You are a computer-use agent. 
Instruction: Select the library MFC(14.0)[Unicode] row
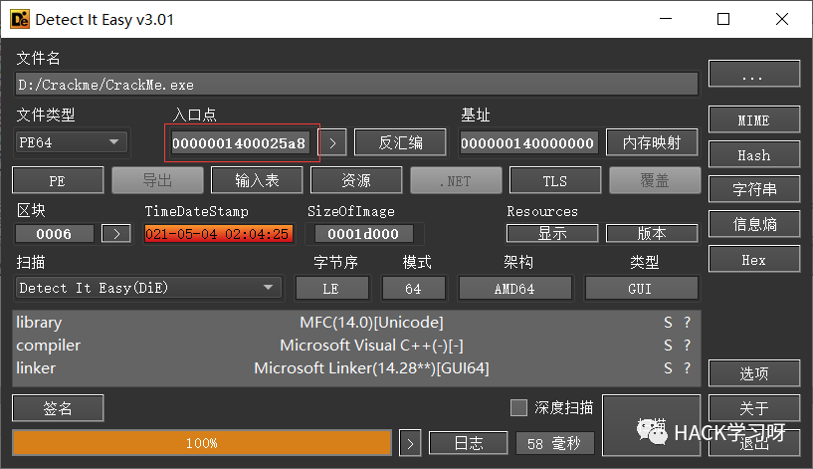click(x=356, y=323)
